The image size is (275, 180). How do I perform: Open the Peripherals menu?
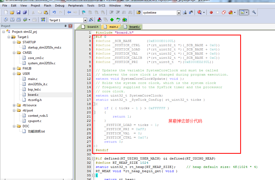[x=76, y=5]
